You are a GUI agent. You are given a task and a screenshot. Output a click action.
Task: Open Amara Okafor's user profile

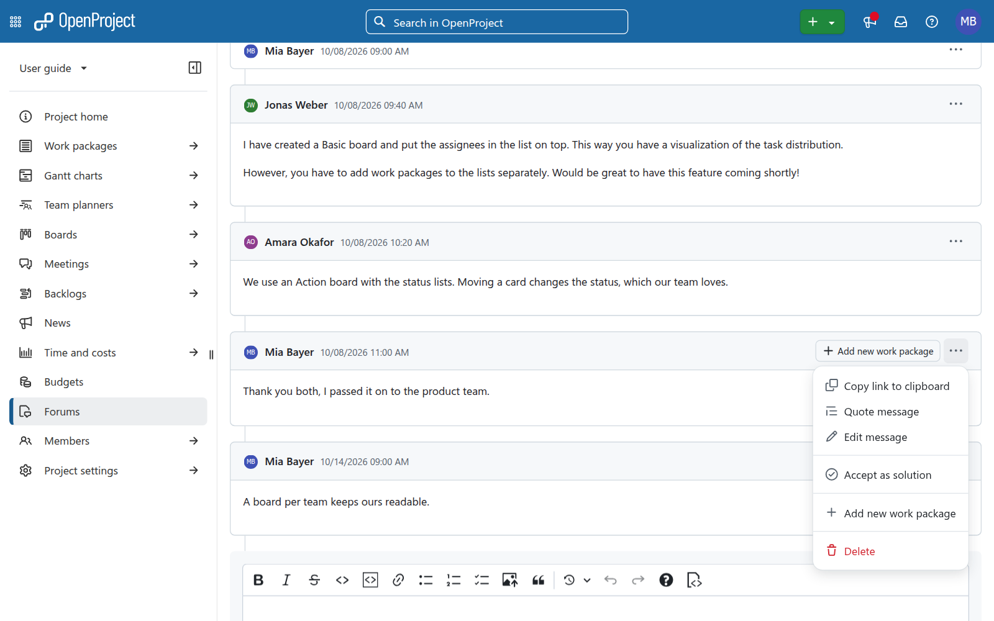[299, 242]
